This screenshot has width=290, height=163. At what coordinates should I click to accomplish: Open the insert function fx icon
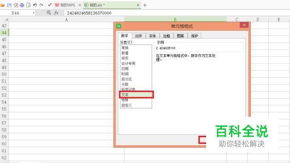pos(56,13)
